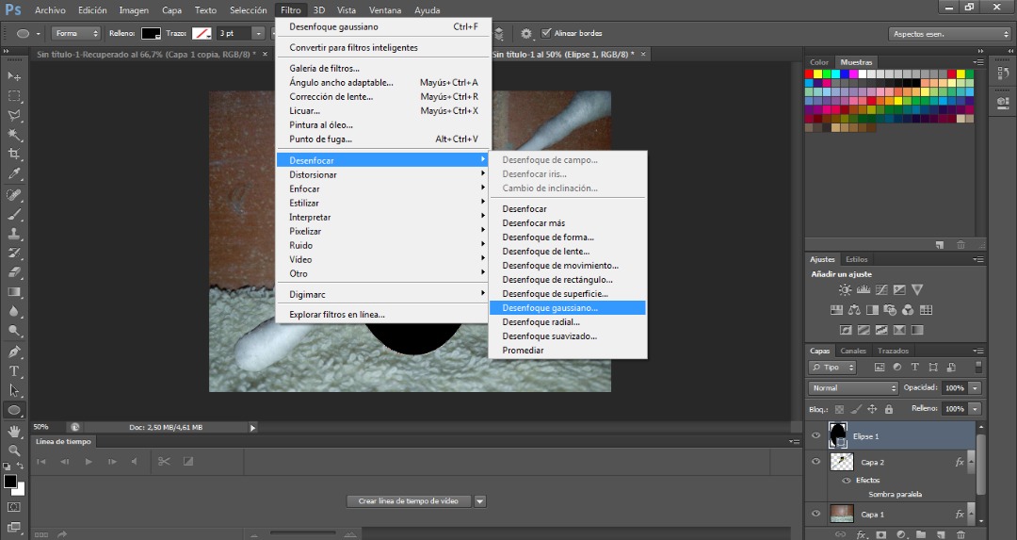Click the timeline scissors split icon
Image resolution: width=1017 pixels, height=540 pixels.
point(164,461)
